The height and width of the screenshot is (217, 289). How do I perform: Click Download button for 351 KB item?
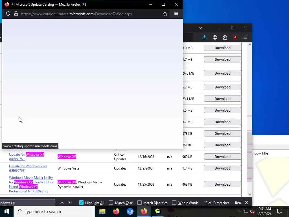(222, 145)
